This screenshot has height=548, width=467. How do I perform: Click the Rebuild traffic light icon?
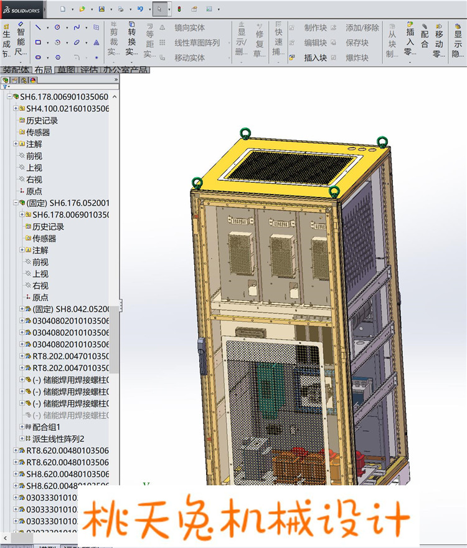[179, 9]
